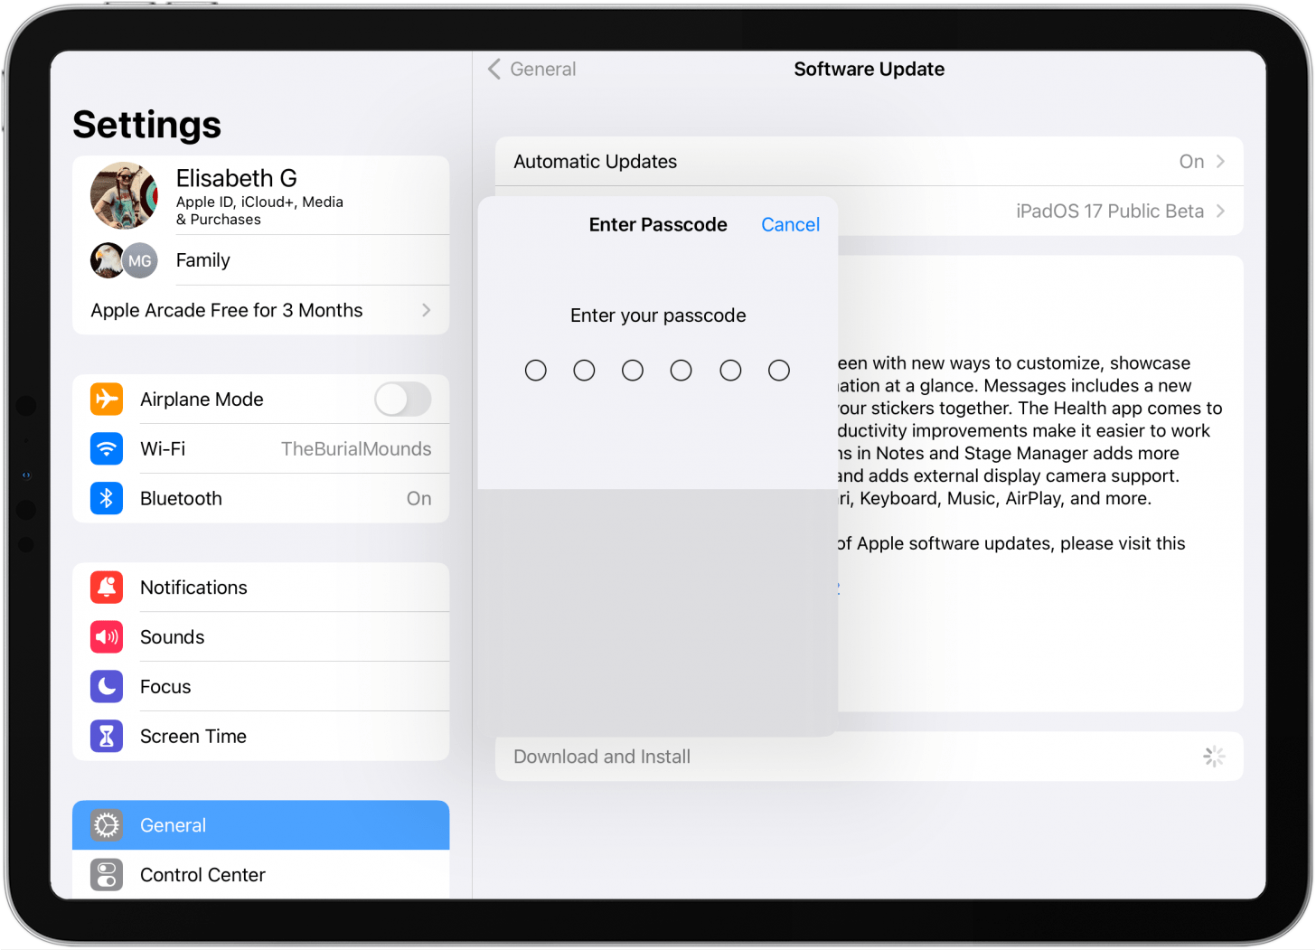Open Notifications via its red bell icon
Screen dimensions: 1316x950
tap(106, 587)
